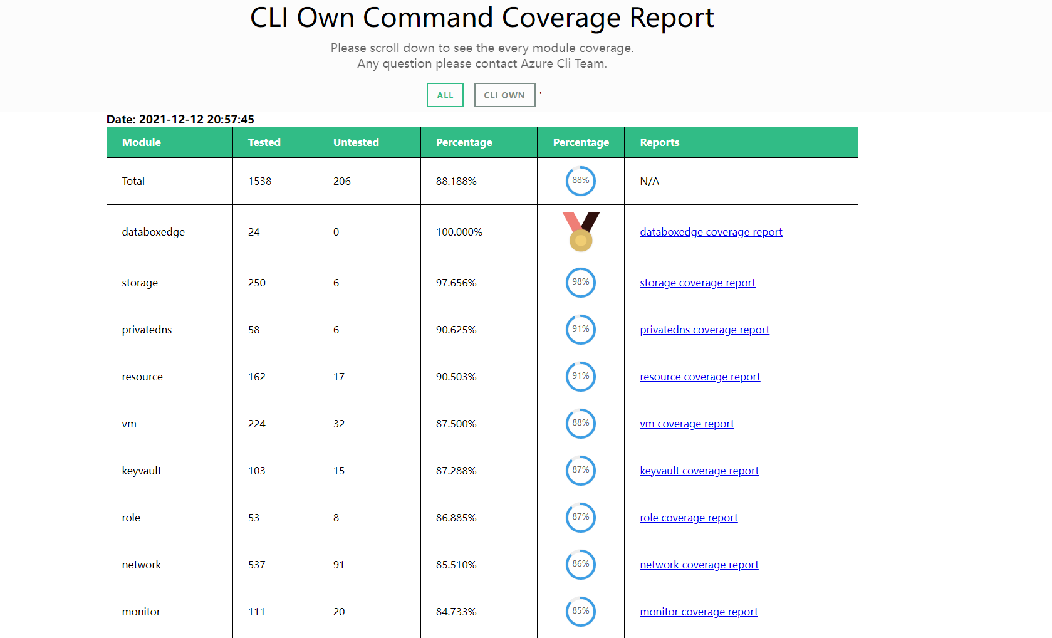The image size is (1052, 638).
Task: Click the 206 untested count in Total row
Action: pyautogui.click(x=342, y=181)
